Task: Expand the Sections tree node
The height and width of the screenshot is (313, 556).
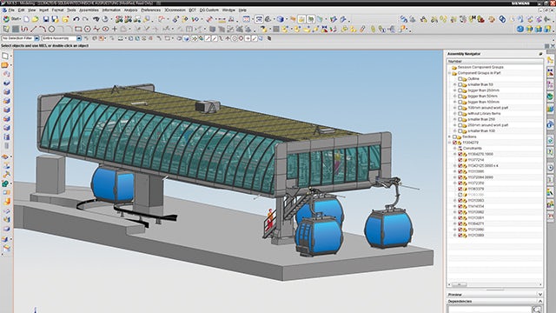Action: pyautogui.click(x=449, y=137)
